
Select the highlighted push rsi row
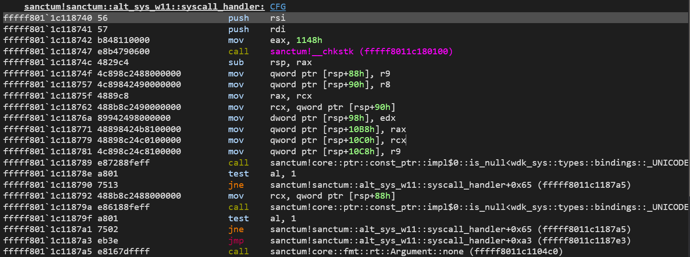[345, 18]
